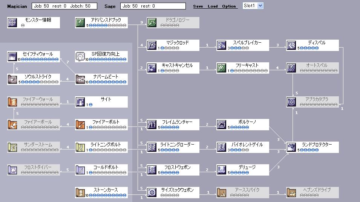The image size is (360, 202).
Task: Click the ナパームビート skill icon
Action: 80,79
